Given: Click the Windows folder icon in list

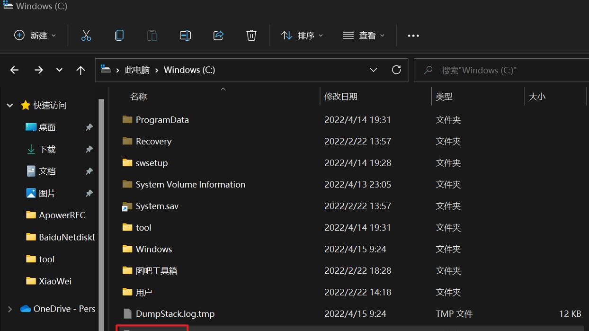Looking at the screenshot, I should coord(127,249).
